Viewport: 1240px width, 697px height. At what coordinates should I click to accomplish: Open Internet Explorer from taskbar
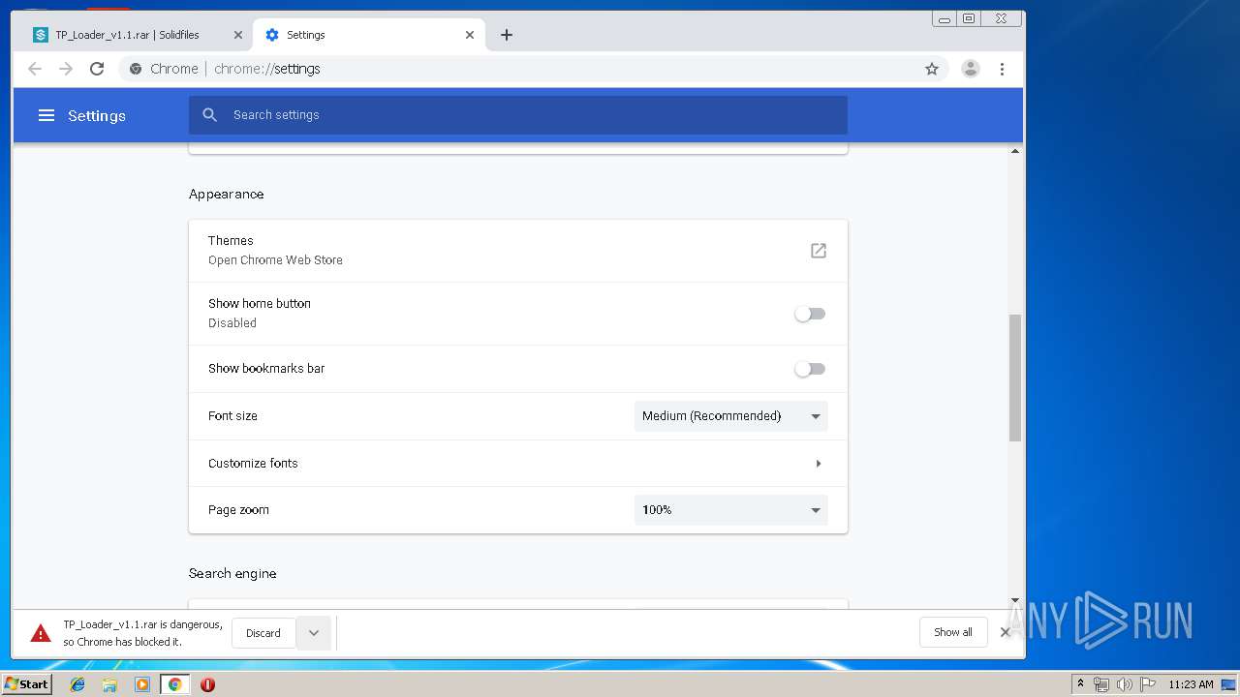77,684
